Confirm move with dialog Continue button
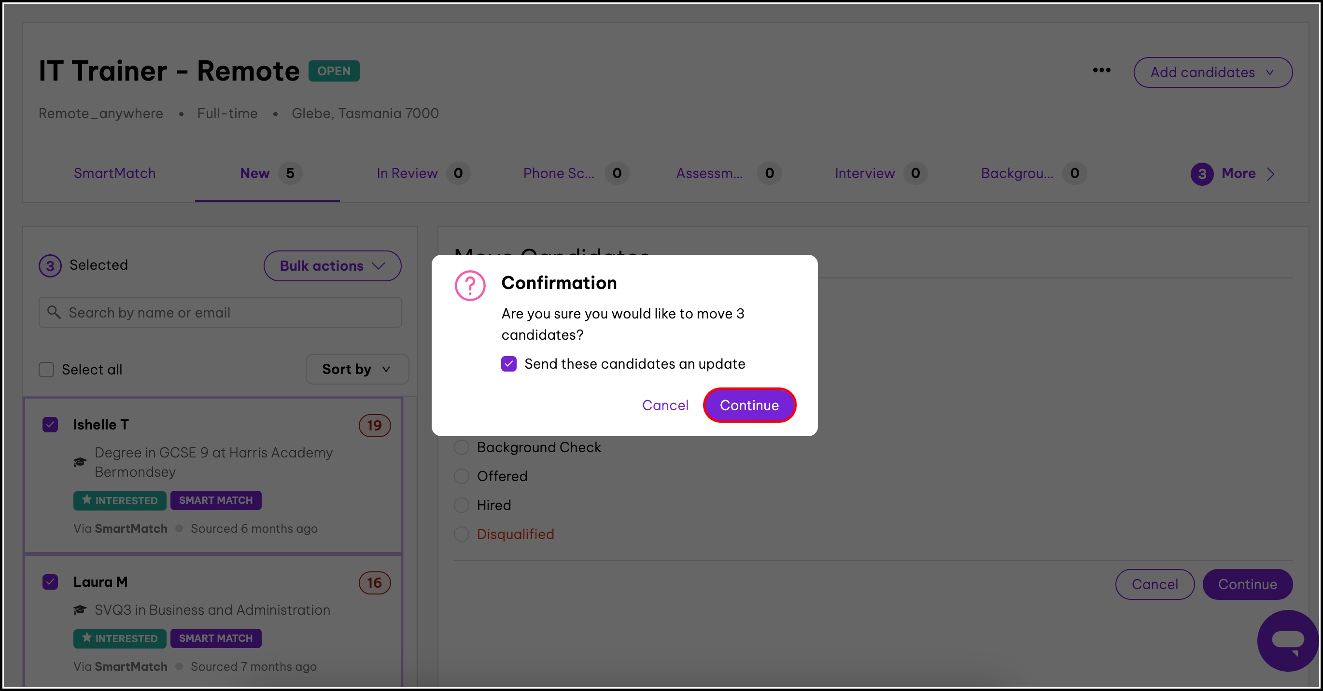 (749, 405)
